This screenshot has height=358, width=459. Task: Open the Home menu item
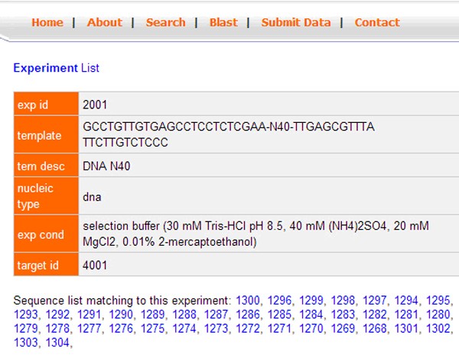(x=47, y=22)
